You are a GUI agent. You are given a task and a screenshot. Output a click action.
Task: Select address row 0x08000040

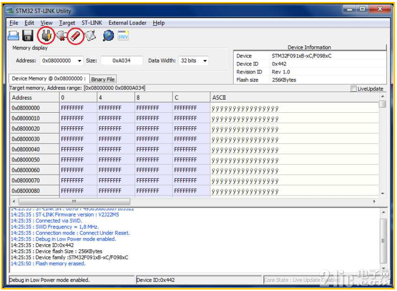tap(34, 150)
